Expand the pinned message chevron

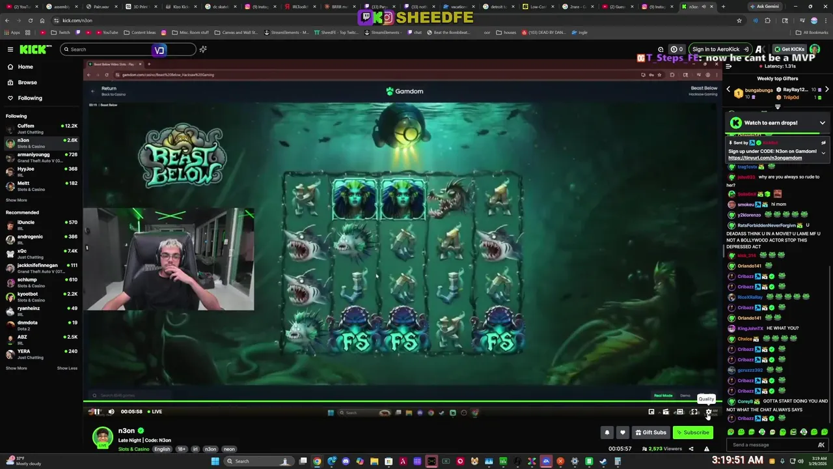(823, 153)
